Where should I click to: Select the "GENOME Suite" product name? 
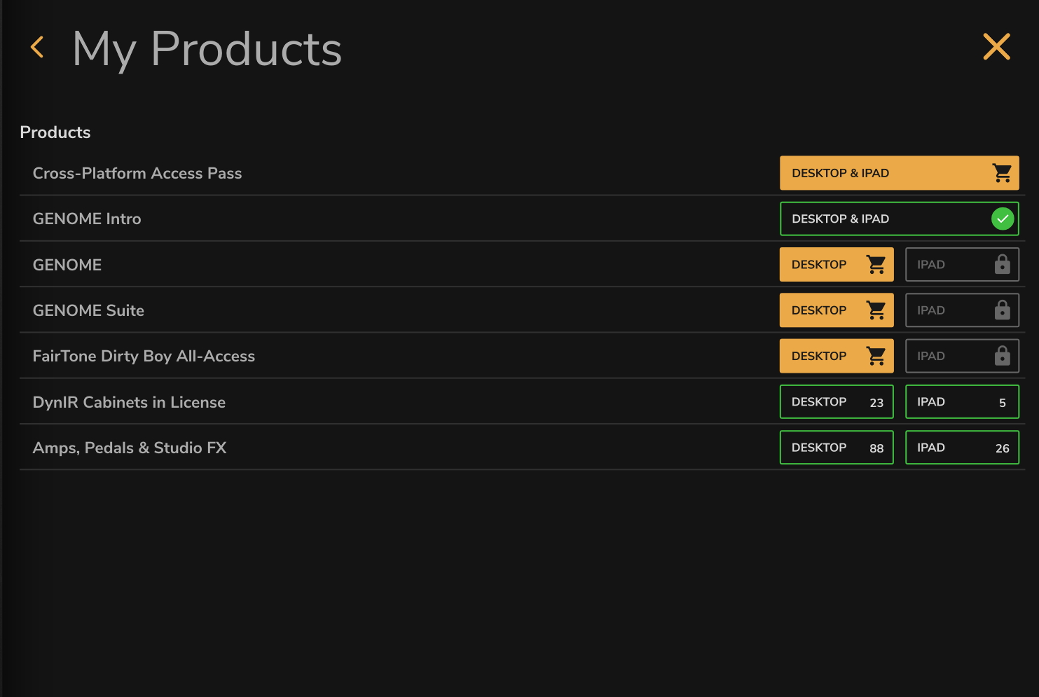pyautogui.click(x=88, y=310)
